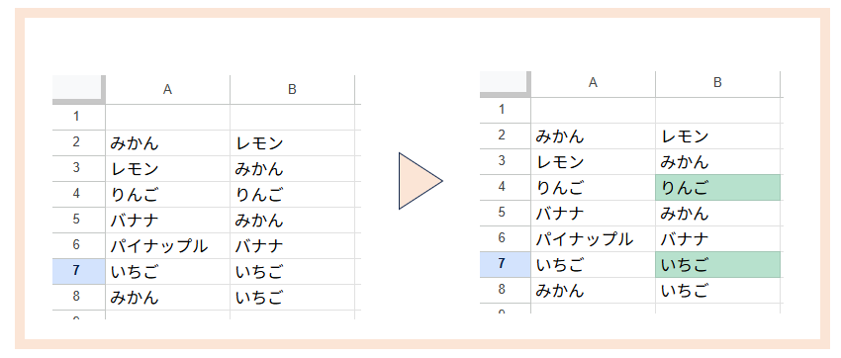Click green-highlighted いちご cell in right sheet
Viewport: 841px width, 358px height.
[717, 265]
